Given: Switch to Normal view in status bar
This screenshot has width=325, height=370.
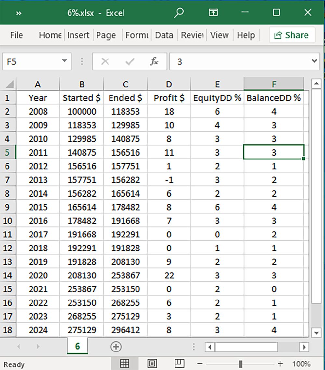Looking at the screenshot, I should pyautogui.click(x=124, y=364).
